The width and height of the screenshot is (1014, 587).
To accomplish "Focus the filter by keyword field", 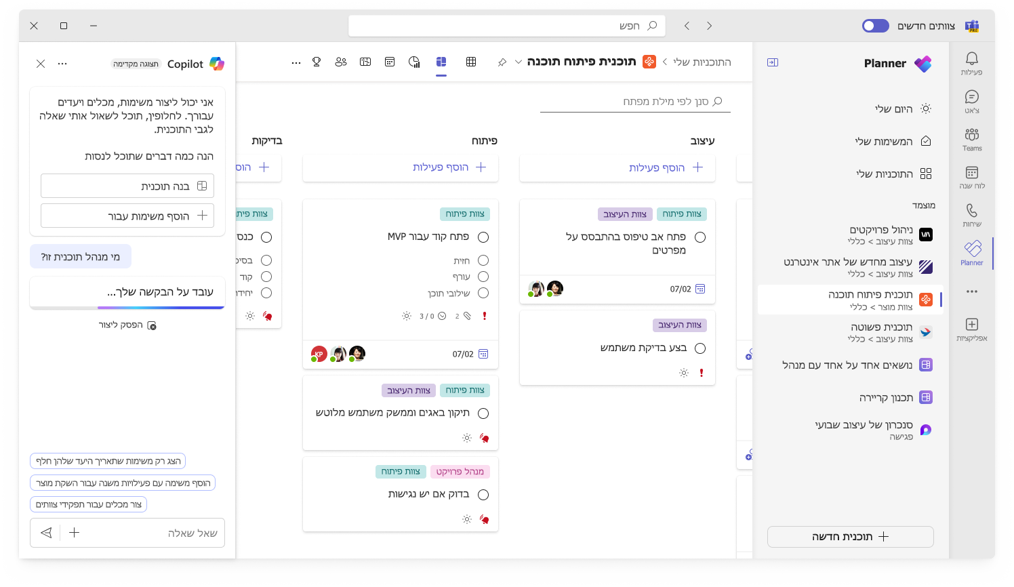I will tap(635, 101).
